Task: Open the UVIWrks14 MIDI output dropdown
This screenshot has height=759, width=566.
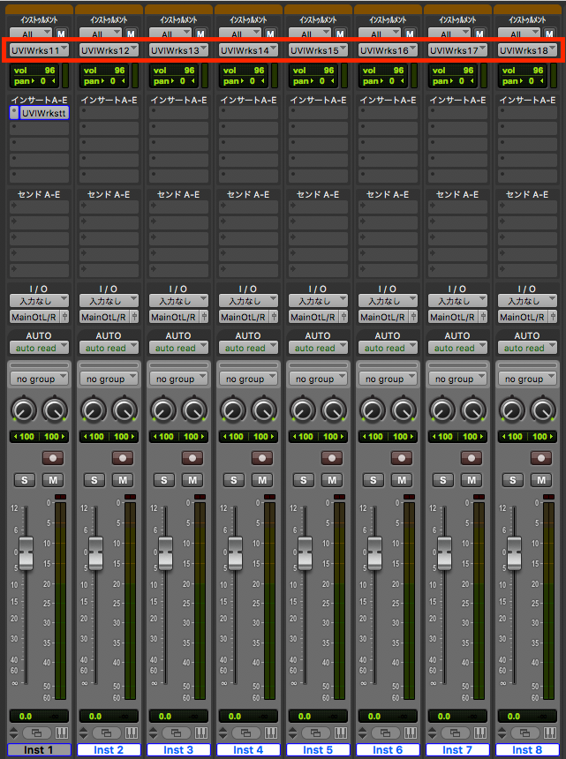Action: click(x=248, y=50)
